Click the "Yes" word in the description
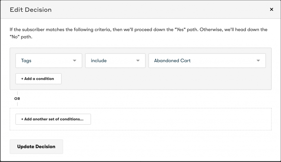Screen dimensions: 281x162 [x=180, y=30]
